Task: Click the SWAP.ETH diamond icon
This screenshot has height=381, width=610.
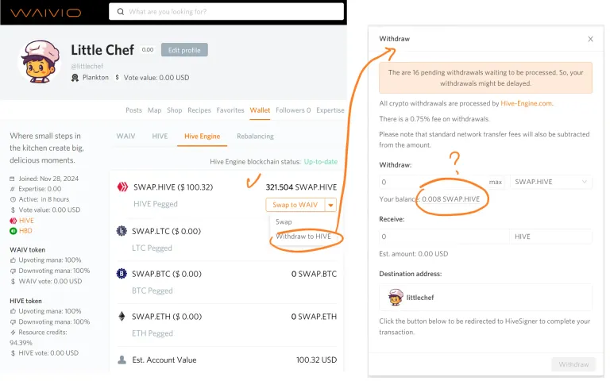Action: coord(122,317)
